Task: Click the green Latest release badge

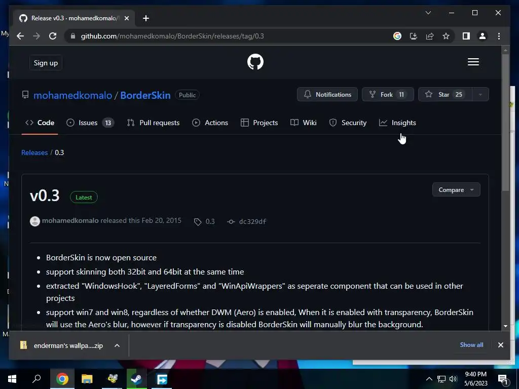Action: [x=84, y=197]
